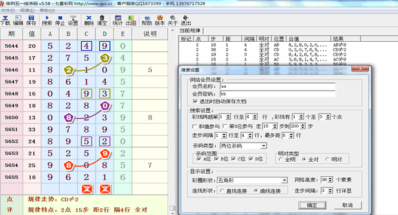Click the 退出 exit toolbar icon

pyautogui.click(x=186, y=20)
